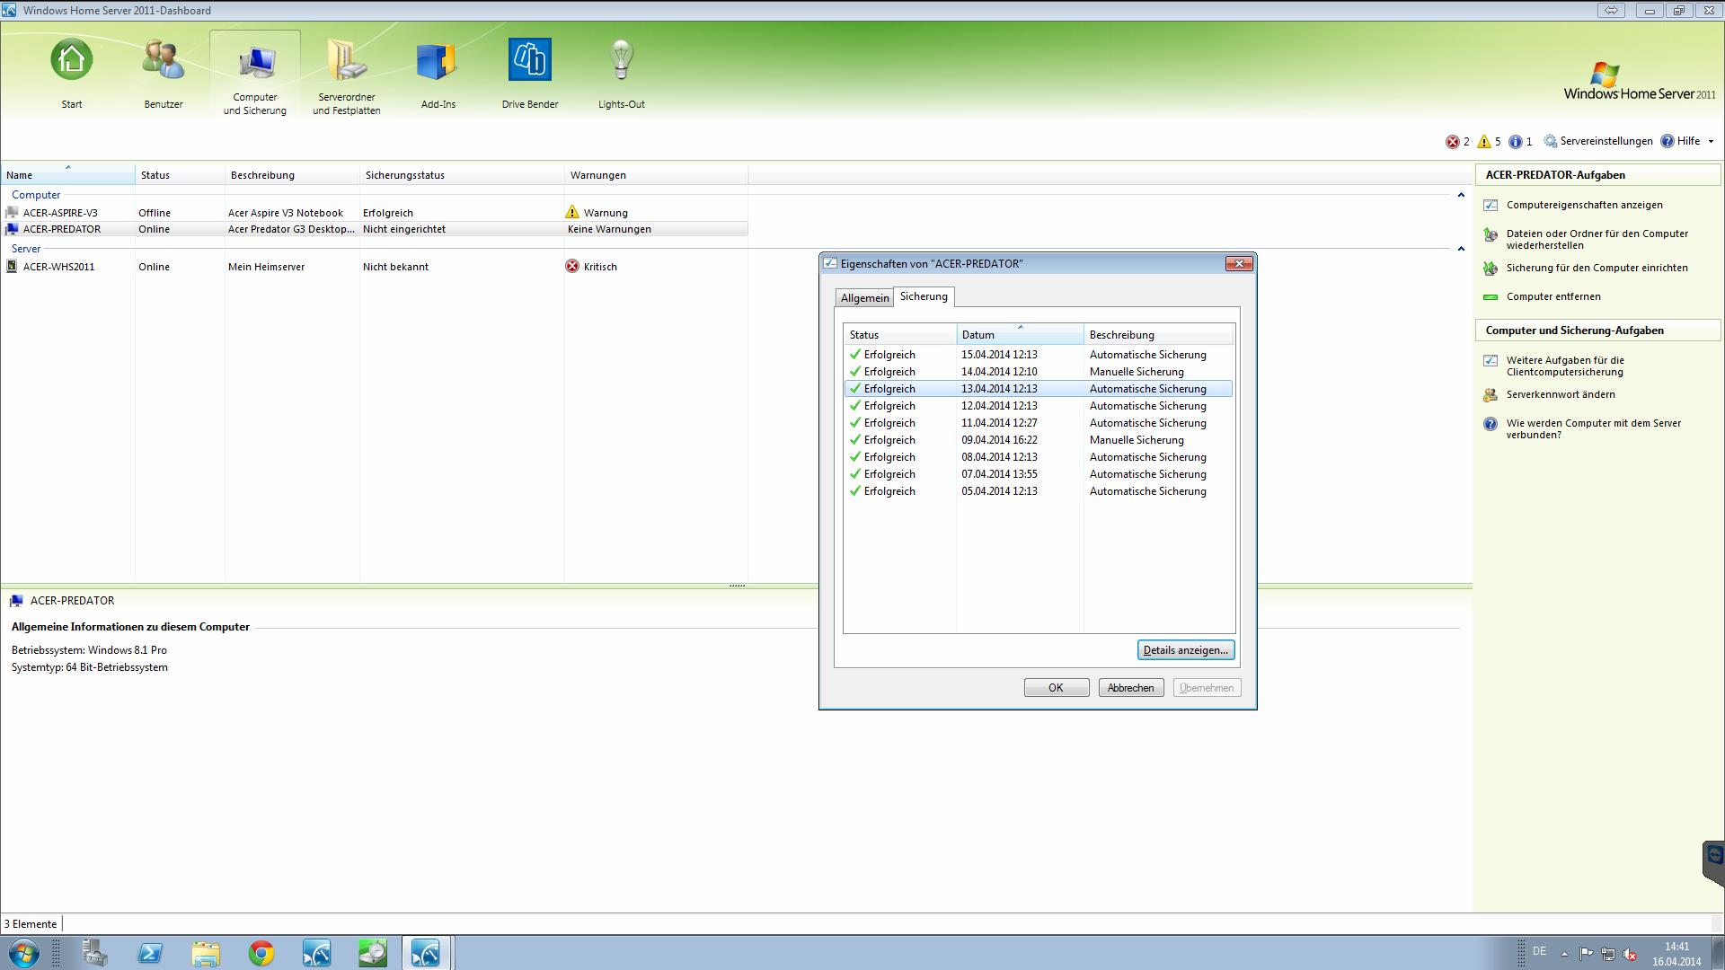Sort list by Warnungen column

(x=656, y=175)
